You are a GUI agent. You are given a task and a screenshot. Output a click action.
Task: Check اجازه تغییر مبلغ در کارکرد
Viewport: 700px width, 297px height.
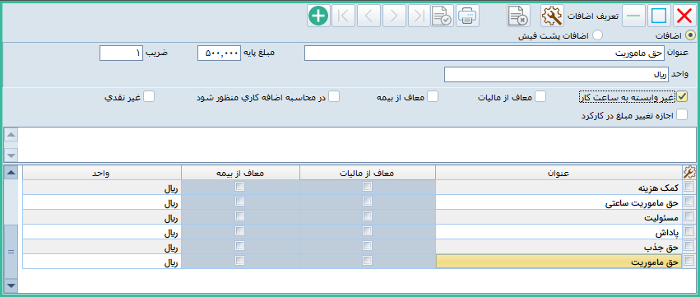pyautogui.click(x=682, y=115)
